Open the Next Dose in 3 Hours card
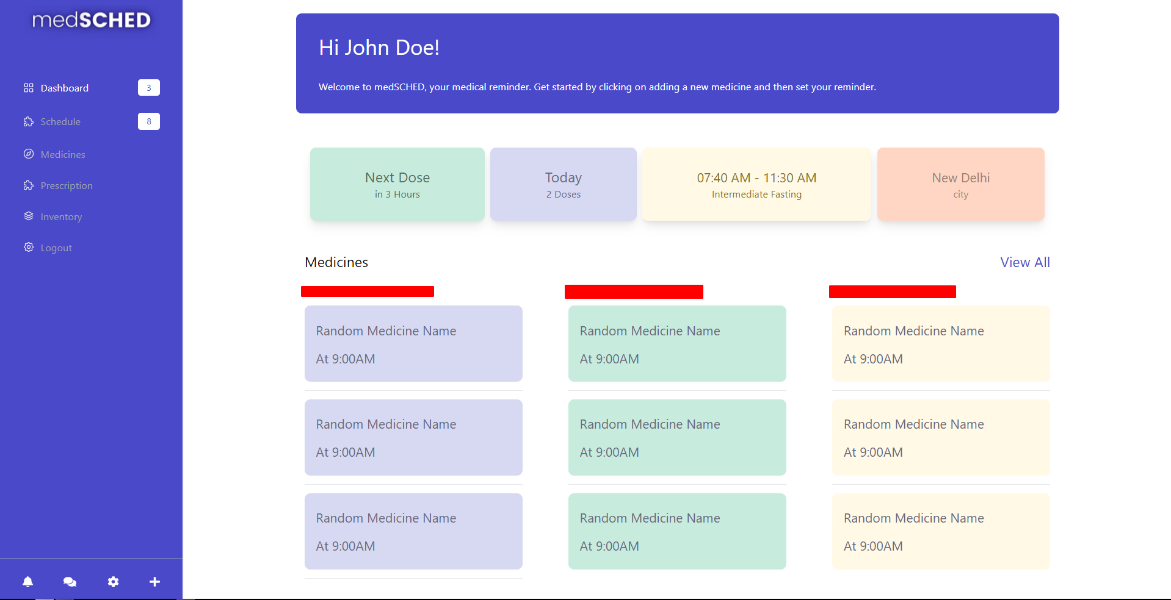The width and height of the screenshot is (1171, 600). click(397, 184)
